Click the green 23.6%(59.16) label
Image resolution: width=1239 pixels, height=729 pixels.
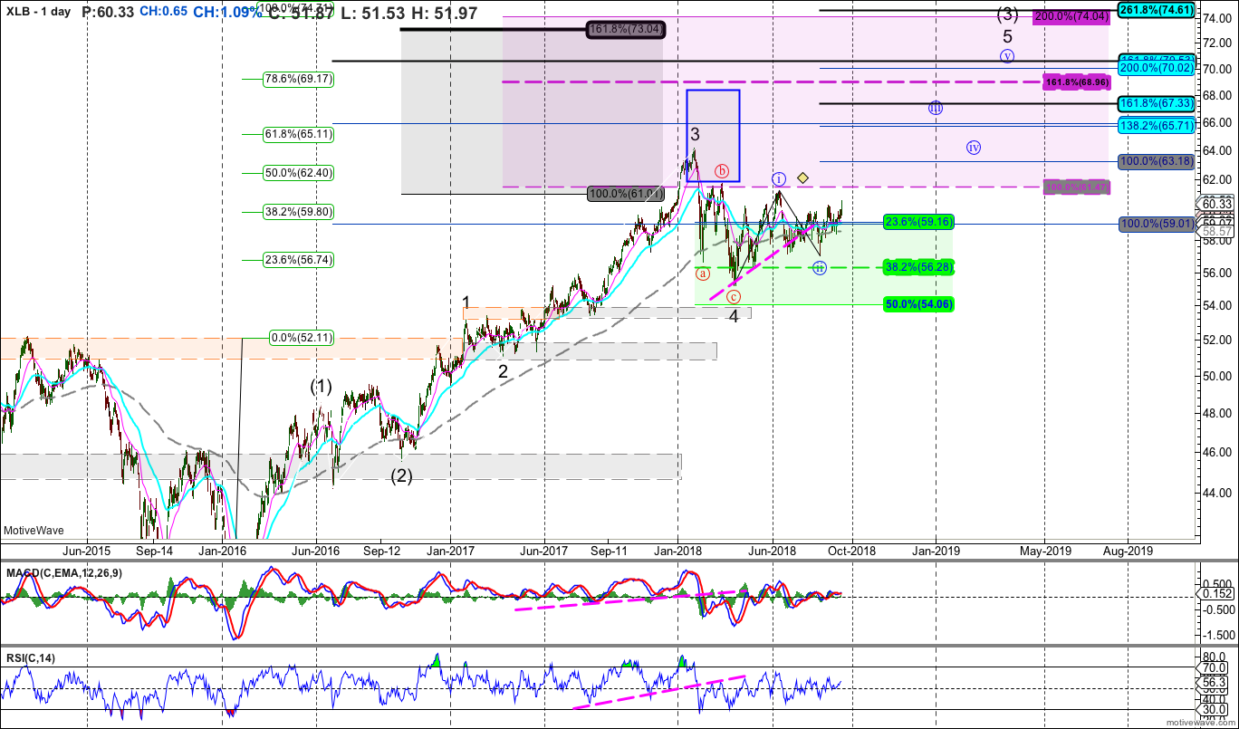pos(918,221)
